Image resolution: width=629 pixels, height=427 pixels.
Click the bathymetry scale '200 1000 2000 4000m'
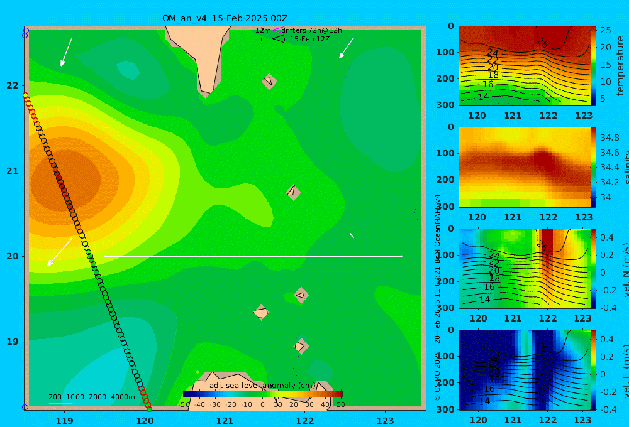click(91, 397)
